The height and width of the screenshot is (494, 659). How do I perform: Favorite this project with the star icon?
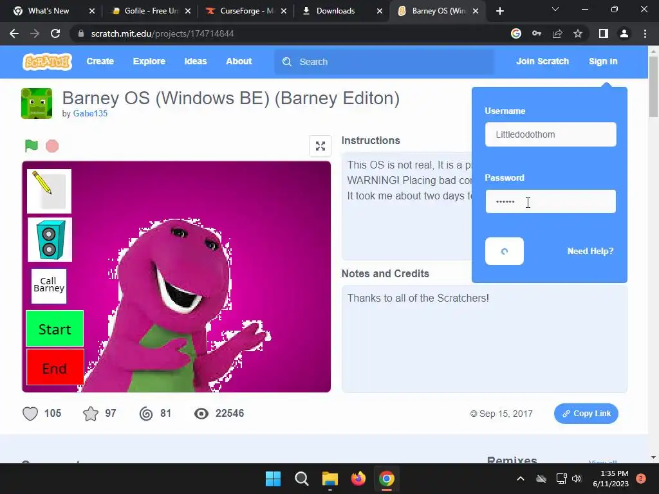90,414
